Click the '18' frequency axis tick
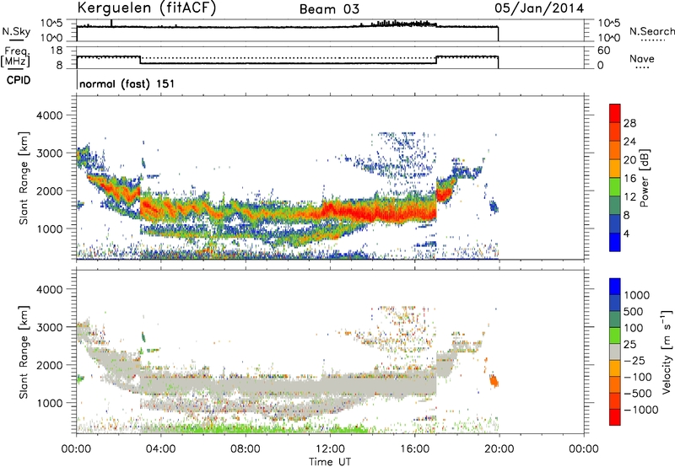Screen dimensions: 675x467 click(57, 51)
